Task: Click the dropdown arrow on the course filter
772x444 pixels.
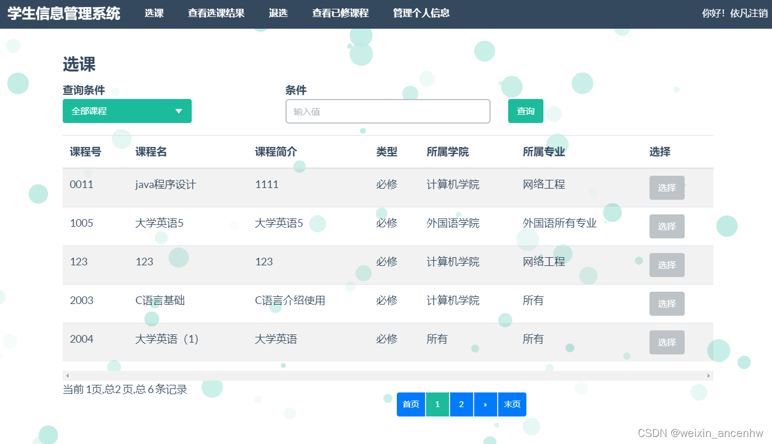Action: [x=178, y=111]
